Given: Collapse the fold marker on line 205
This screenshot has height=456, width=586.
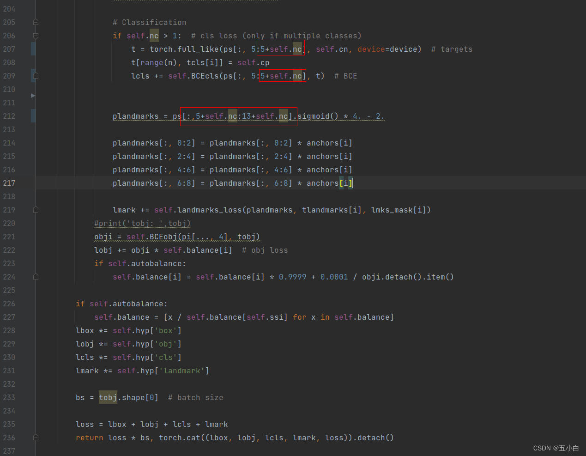Looking at the screenshot, I should pos(36,22).
